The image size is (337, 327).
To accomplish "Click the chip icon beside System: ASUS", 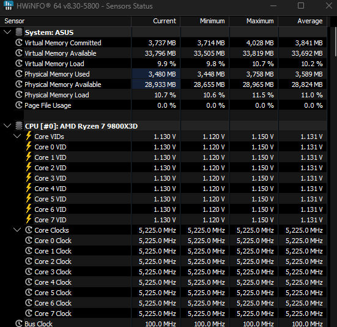I will [19, 32].
